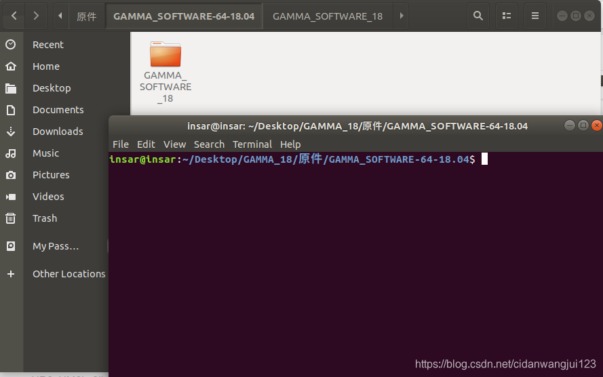Go to Home in the sidebar

tap(45, 66)
